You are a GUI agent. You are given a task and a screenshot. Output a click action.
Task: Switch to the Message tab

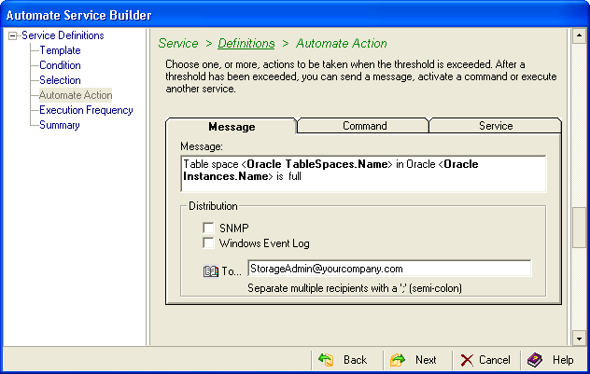coord(232,127)
